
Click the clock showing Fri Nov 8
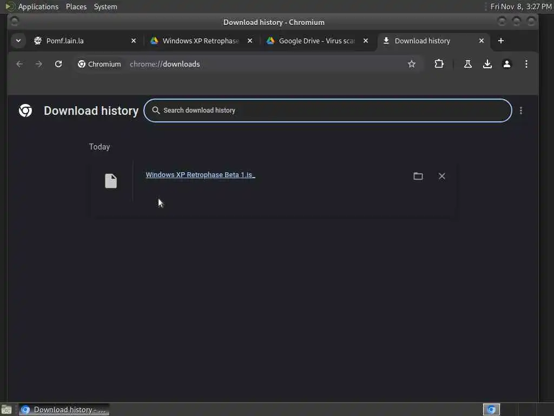(x=521, y=6)
